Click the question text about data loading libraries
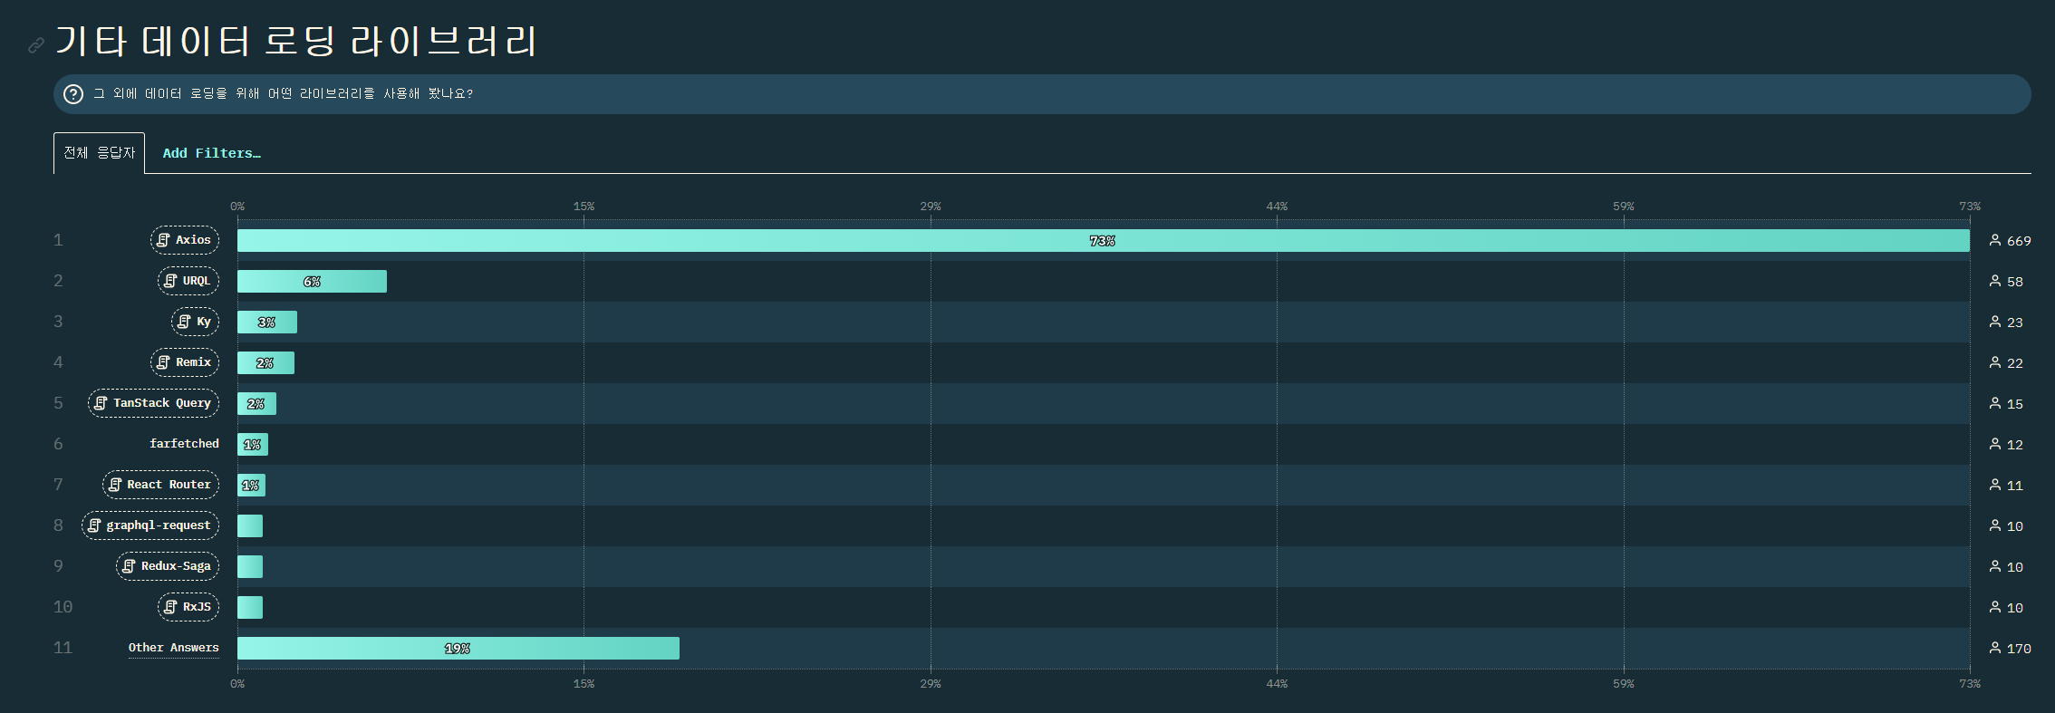Image resolution: width=2055 pixels, height=713 pixels. [284, 93]
